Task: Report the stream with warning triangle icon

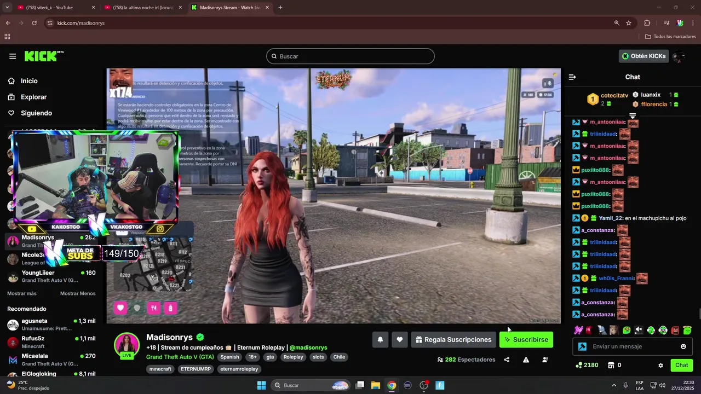Action: point(526,360)
